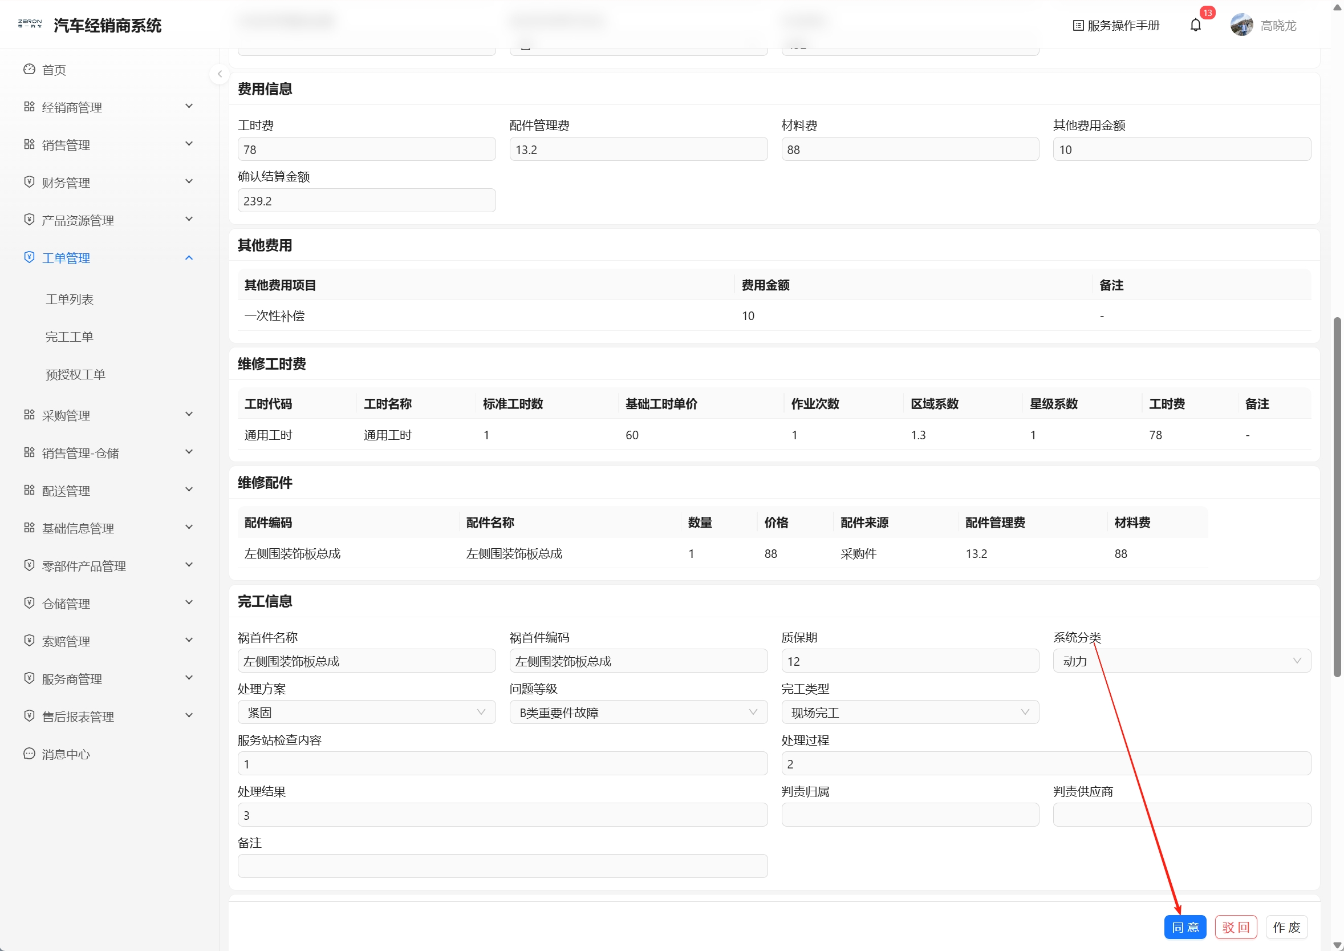Click the 确认结算金额 input field
Image resolution: width=1344 pixels, height=951 pixels.
tap(367, 200)
